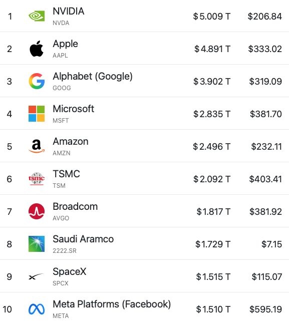
Task: Select the Saudi Aramco company name
Action: 83,239
